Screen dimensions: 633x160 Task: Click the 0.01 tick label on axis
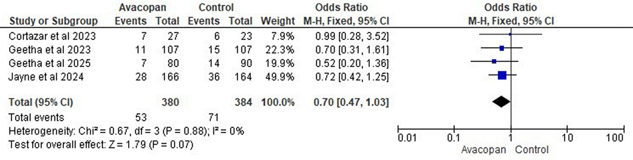pyautogui.click(x=407, y=138)
